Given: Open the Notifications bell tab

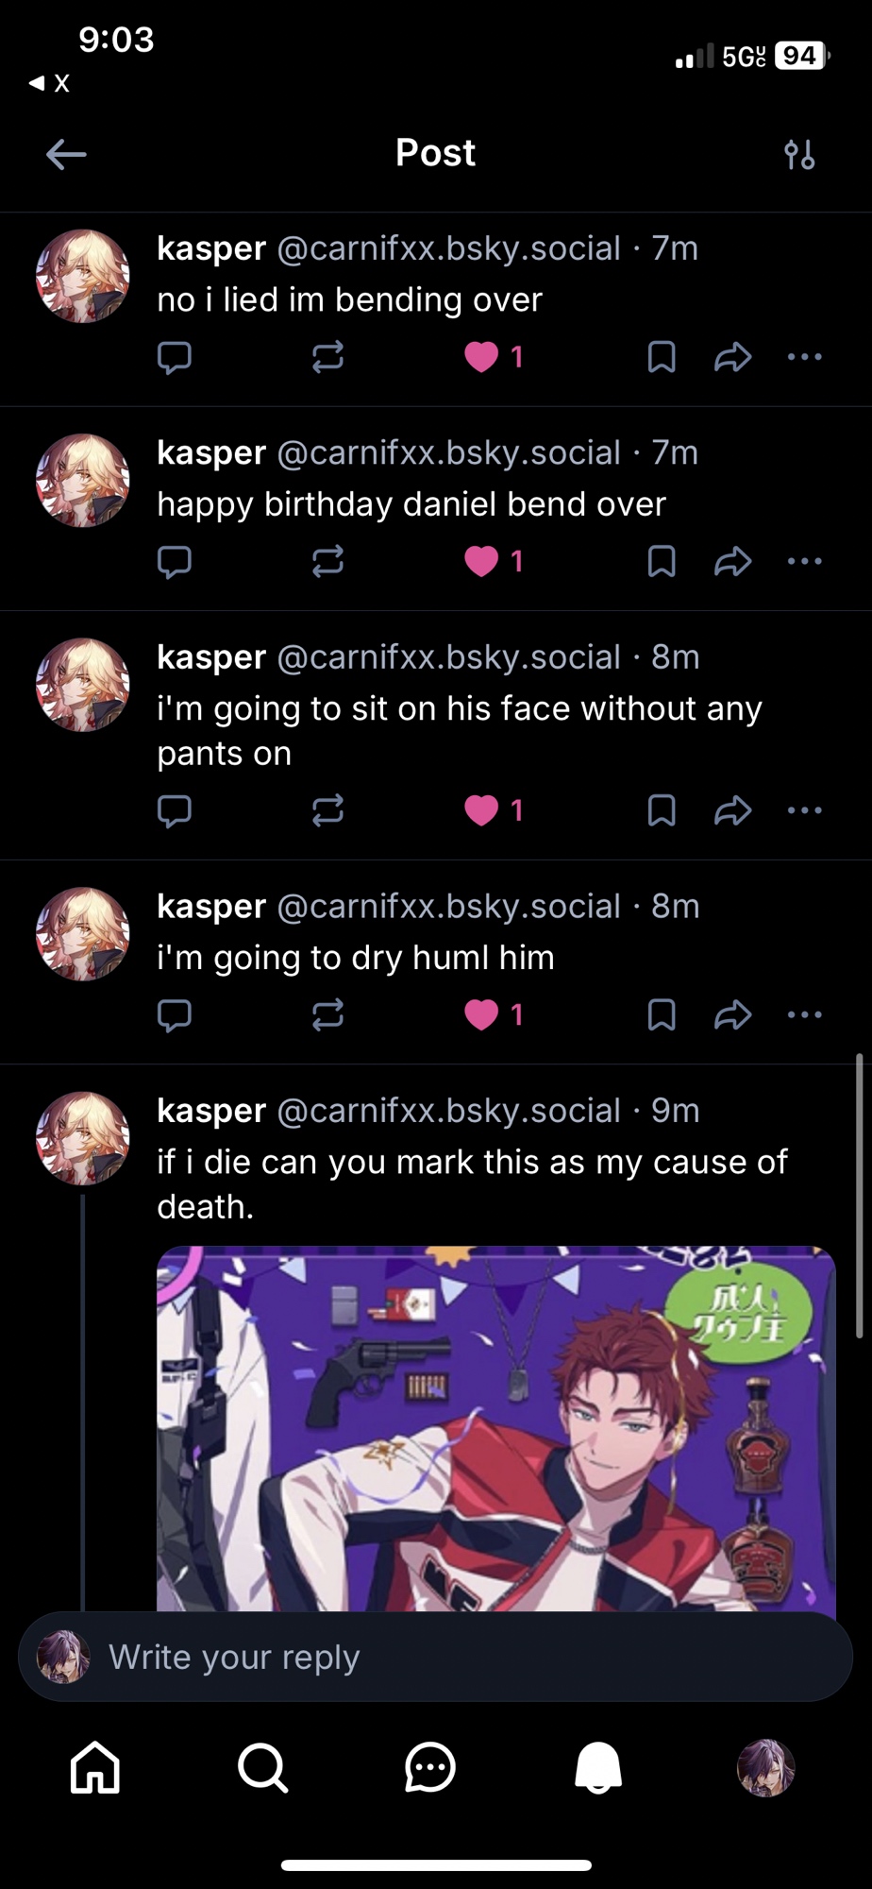Looking at the screenshot, I should coord(598,1767).
